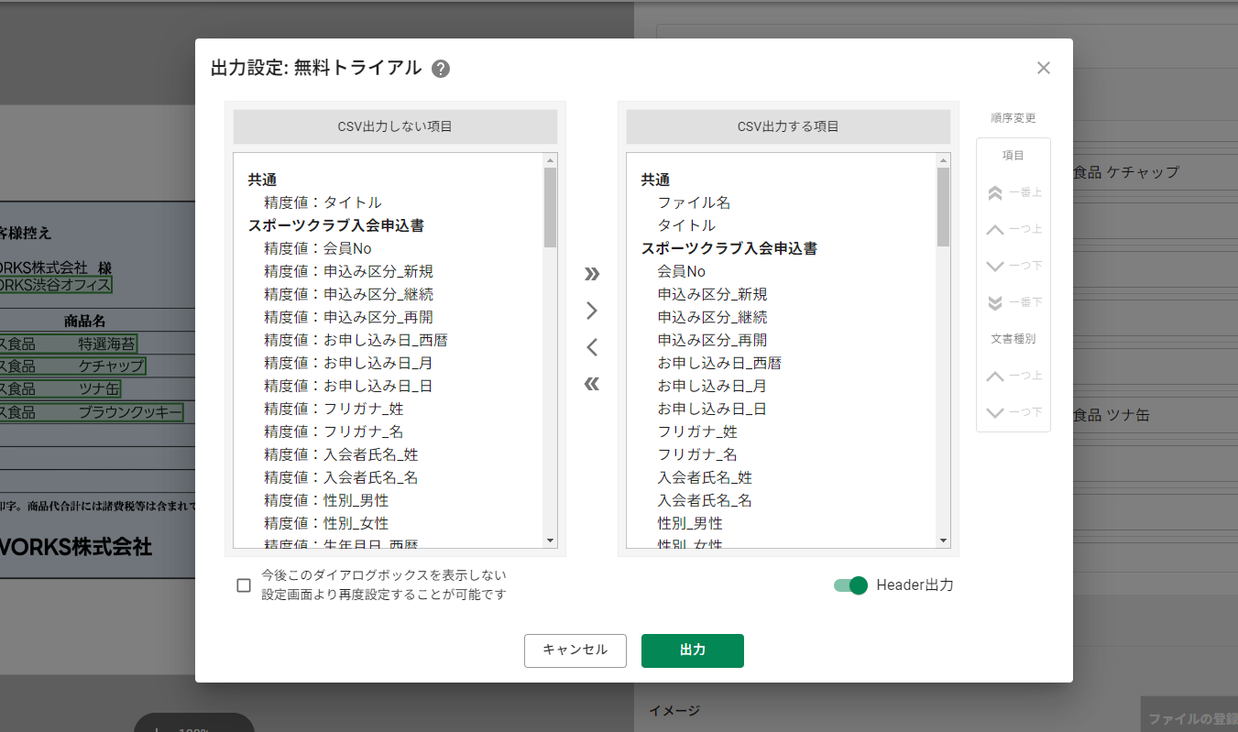Viewport: 1238px width, 732px height.
Task: Select 精度値：お申し込み日_西暦 item
Action: pyautogui.click(x=356, y=340)
